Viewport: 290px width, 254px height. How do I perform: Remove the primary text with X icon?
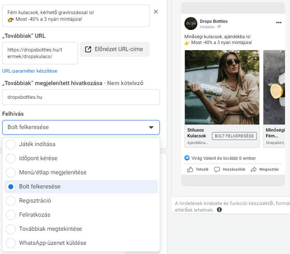coord(156,12)
